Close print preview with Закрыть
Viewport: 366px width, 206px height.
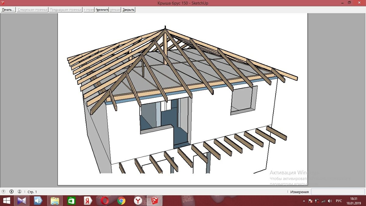(128, 10)
